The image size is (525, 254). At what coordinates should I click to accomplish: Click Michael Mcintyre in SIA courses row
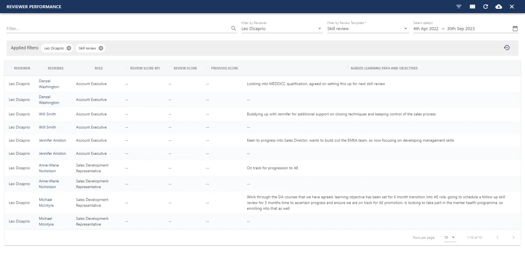[x=46, y=203]
